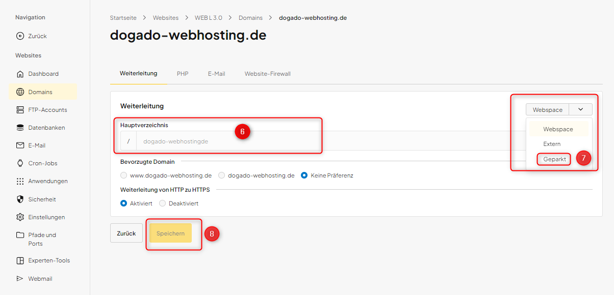Go to the WEB L 3.0 breadcrumb
The image size is (614, 295).
point(209,18)
